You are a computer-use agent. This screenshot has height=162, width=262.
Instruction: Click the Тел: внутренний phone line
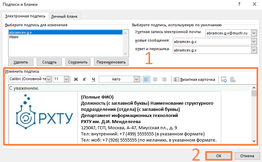pos(143,134)
